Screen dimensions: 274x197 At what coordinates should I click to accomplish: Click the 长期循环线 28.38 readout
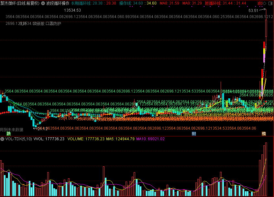click(x=94, y=3)
